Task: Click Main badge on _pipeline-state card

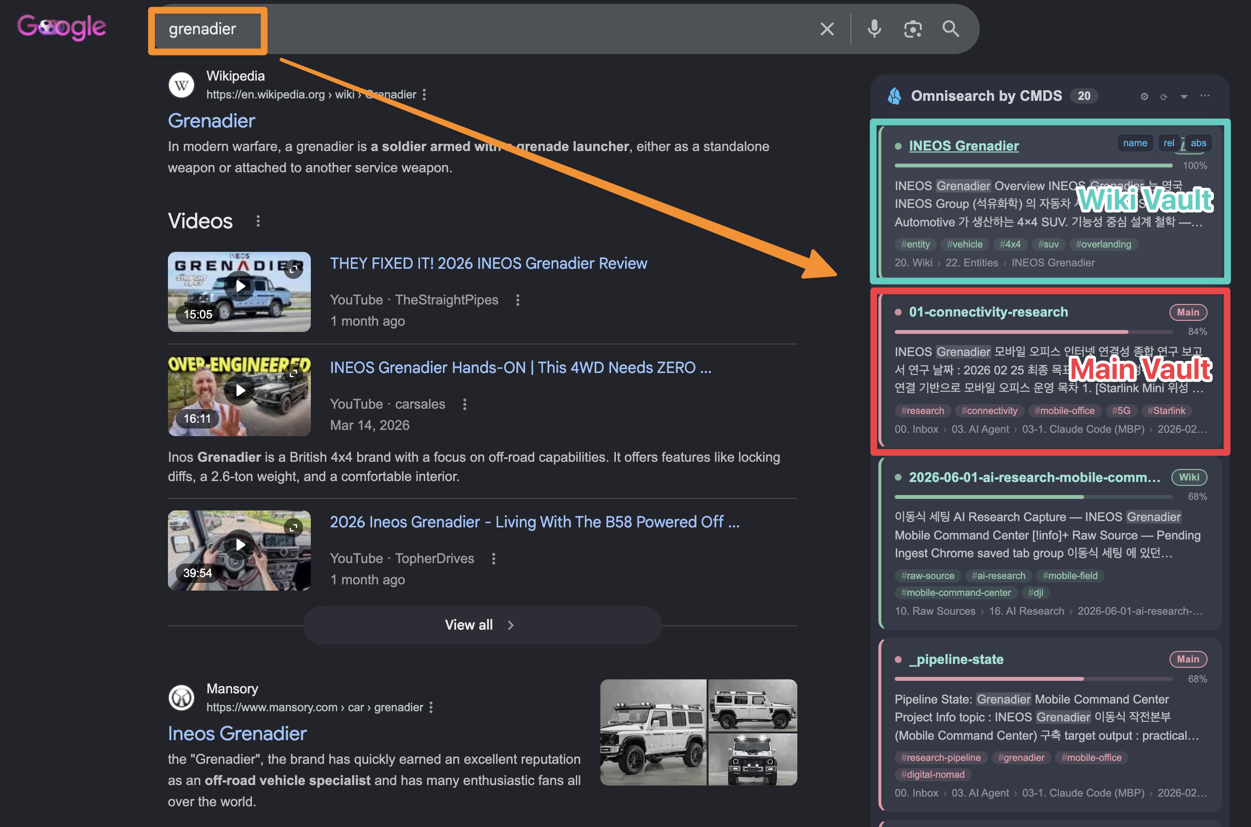Action: [1188, 659]
